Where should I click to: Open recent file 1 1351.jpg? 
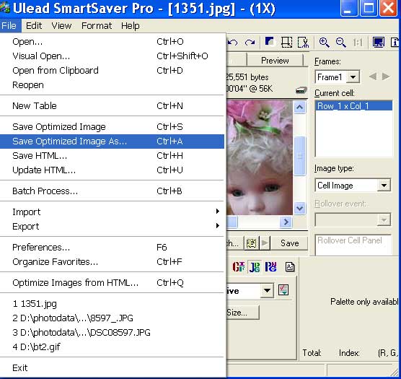[x=112, y=304]
